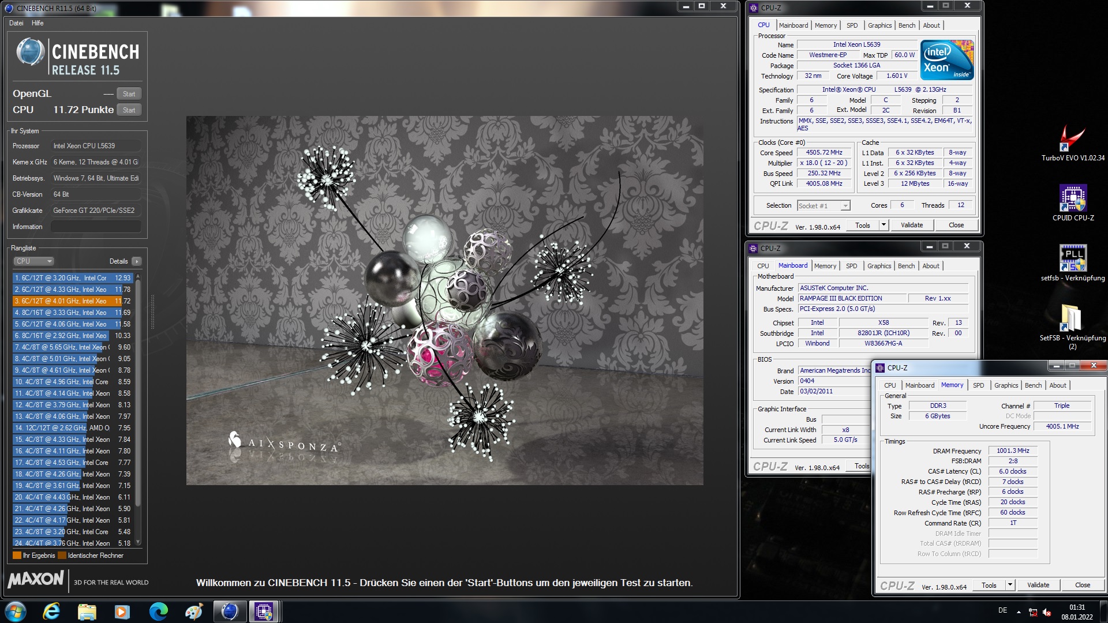
Task: Open SPD tab in Memory CPU-Z window
Action: pyautogui.click(x=979, y=385)
